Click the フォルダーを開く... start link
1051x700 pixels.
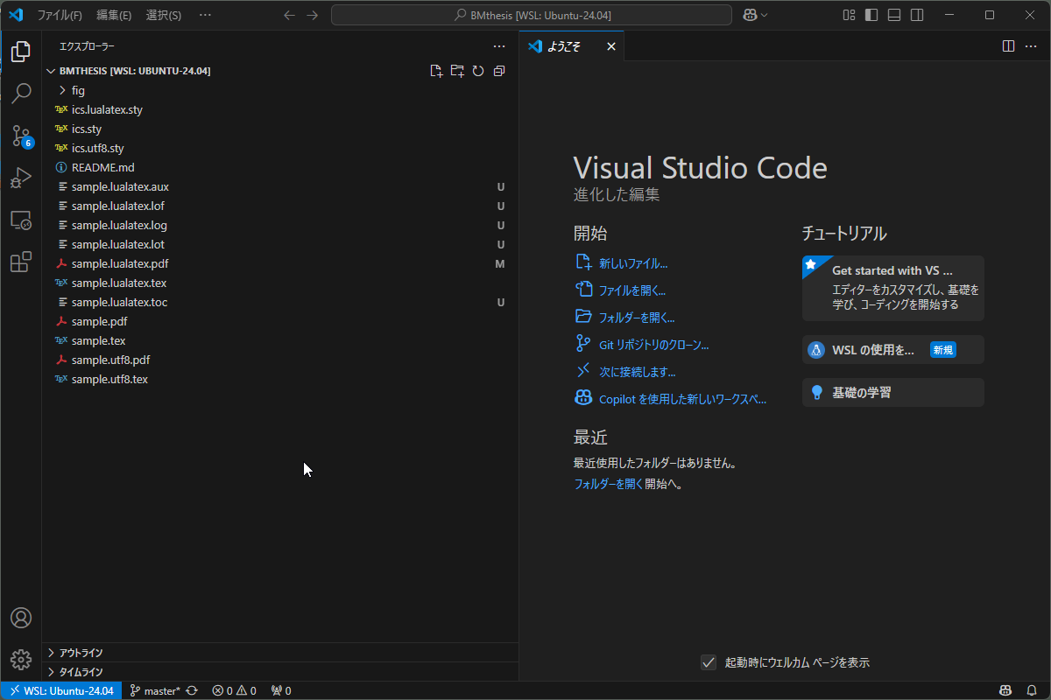637,318
